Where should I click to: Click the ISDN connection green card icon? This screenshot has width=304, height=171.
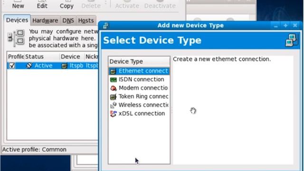click(113, 80)
